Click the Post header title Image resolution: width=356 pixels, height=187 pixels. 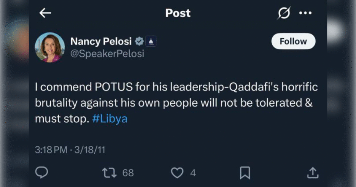(x=178, y=13)
